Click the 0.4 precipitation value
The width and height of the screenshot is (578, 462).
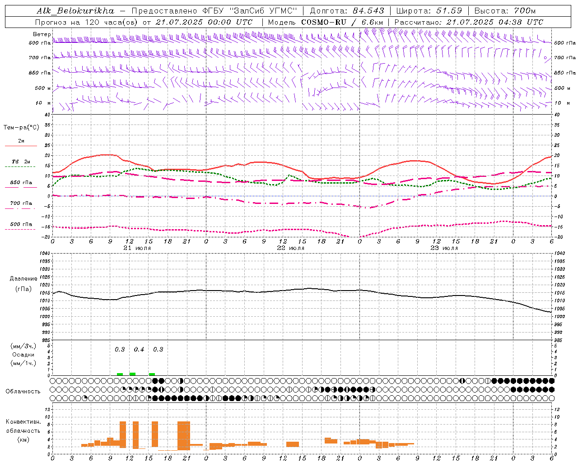point(139,349)
